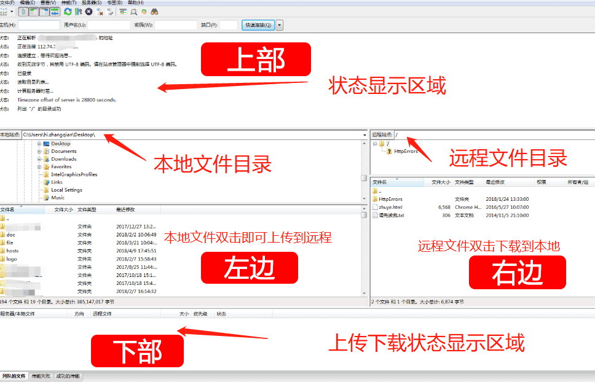Select zhuye.html in remote file list

coord(387,208)
